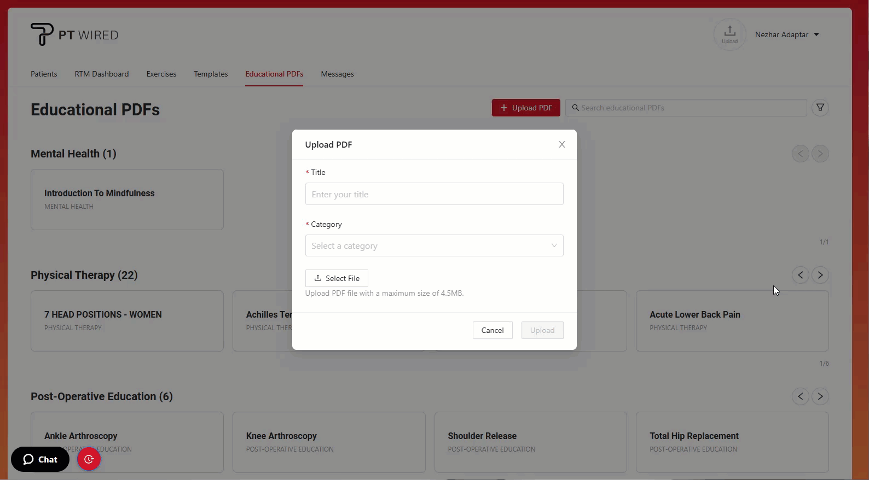Select the Educational PDFs tab
The height and width of the screenshot is (480, 869).
click(x=274, y=74)
